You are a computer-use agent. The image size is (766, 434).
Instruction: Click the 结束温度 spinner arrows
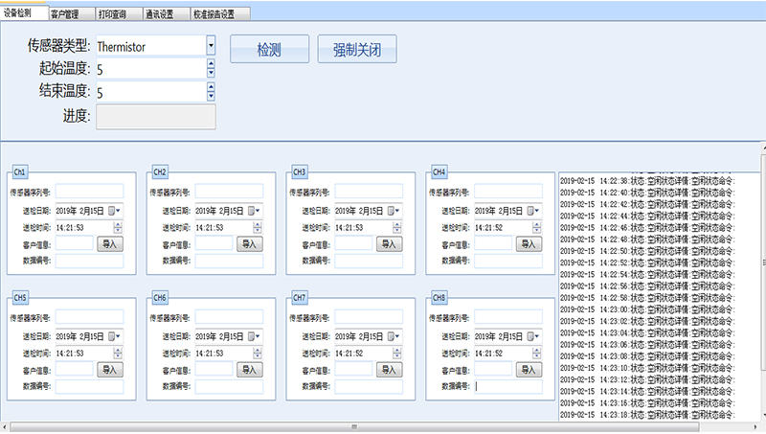pos(211,91)
